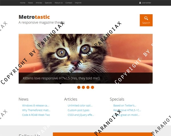The width and height of the screenshot is (171, 136).
Task: Open the Contact page
Action: pyautogui.click(x=69, y=3)
